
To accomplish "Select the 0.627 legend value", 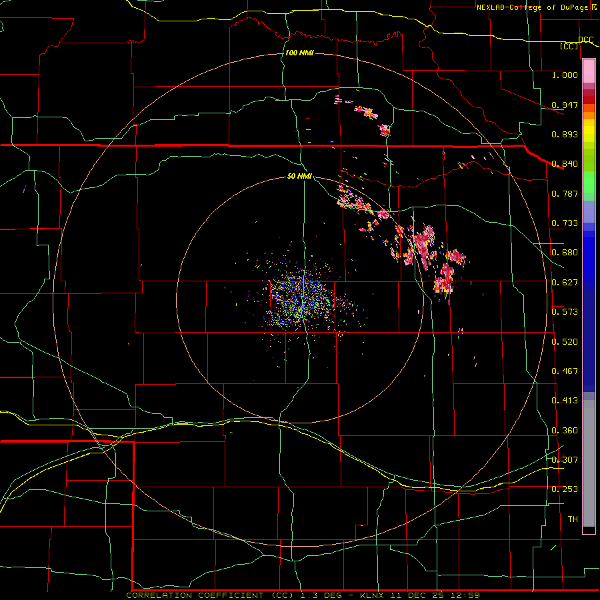I will pos(565,283).
